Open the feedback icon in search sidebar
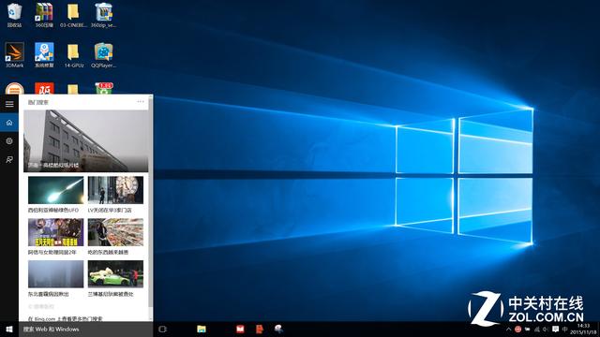Image resolution: width=600 pixels, height=337 pixels. (9, 160)
